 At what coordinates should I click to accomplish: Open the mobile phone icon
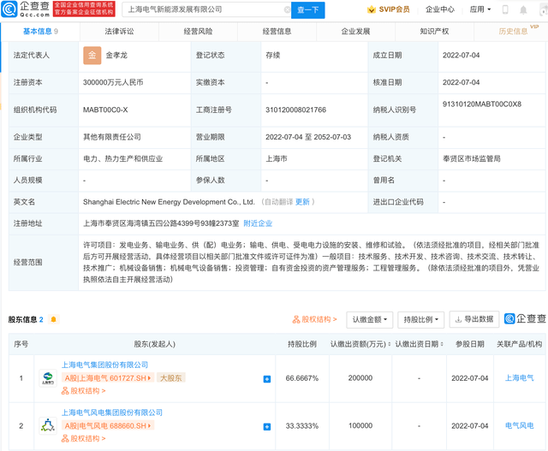pos(505,9)
